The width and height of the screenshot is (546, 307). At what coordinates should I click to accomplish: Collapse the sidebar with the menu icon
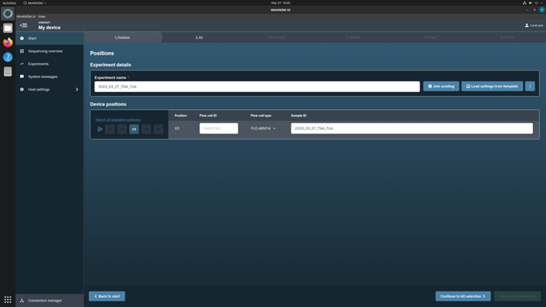[23, 25]
